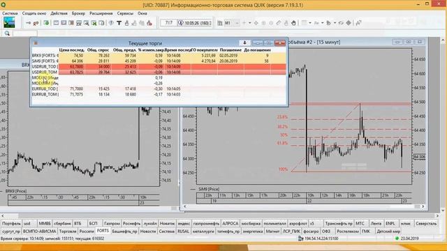Click the diamond-shaped icon on chart toolbar
Screen dimensions: 447x251
coord(349,23)
